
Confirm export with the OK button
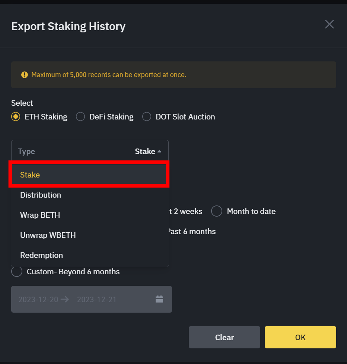point(300,337)
